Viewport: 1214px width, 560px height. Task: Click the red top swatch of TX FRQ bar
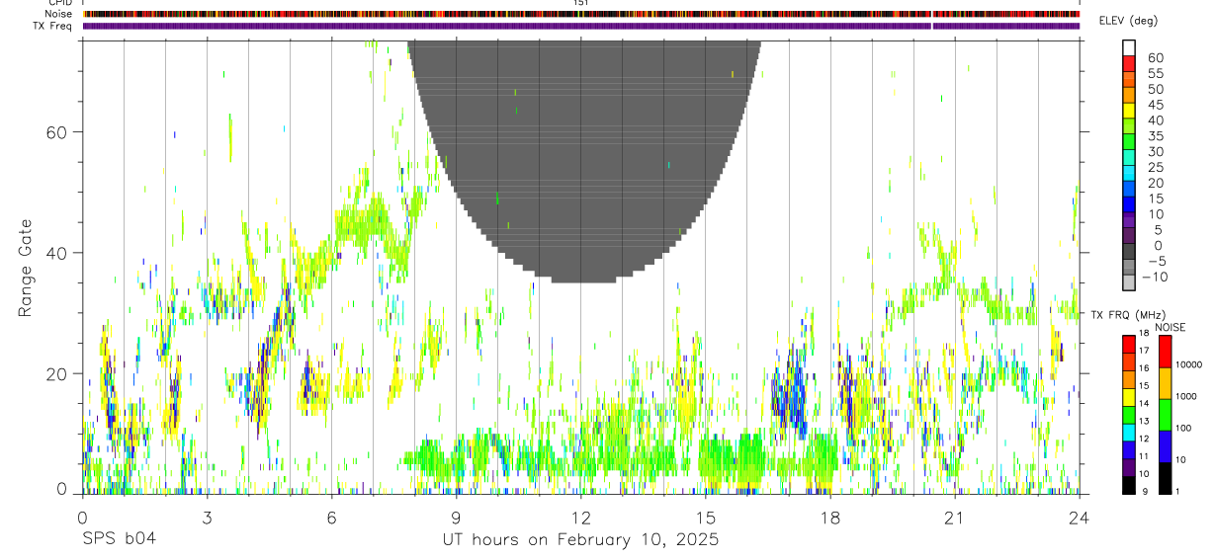click(1128, 344)
